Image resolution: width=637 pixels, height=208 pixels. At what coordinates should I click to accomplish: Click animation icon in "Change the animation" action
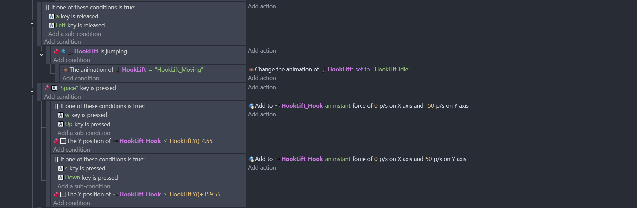(x=251, y=69)
